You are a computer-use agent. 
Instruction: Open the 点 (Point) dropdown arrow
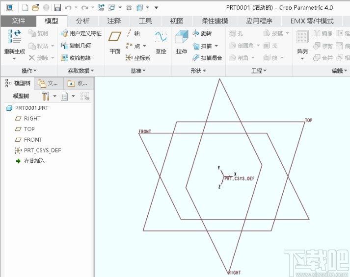click(144, 46)
